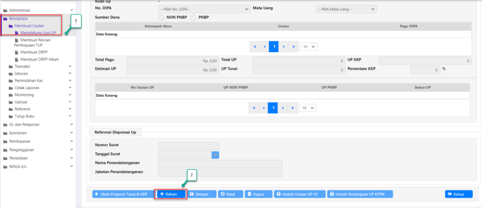Open the Mata Uang dropdown

(x=346, y=9)
